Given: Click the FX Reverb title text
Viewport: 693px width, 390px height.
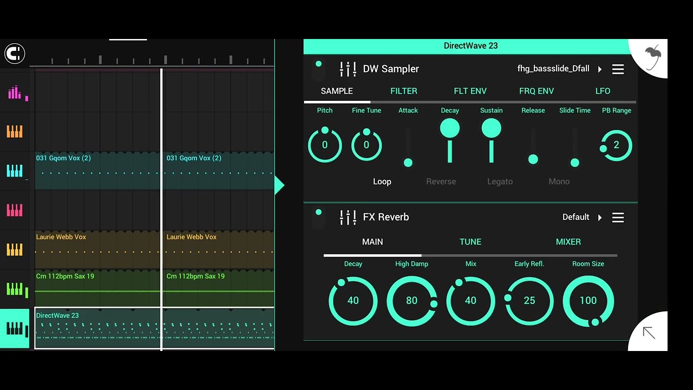Looking at the screenshot, I should tap(386, 217).
